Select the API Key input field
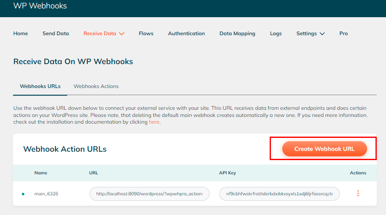The image size is (386, 215). point(279,194)
